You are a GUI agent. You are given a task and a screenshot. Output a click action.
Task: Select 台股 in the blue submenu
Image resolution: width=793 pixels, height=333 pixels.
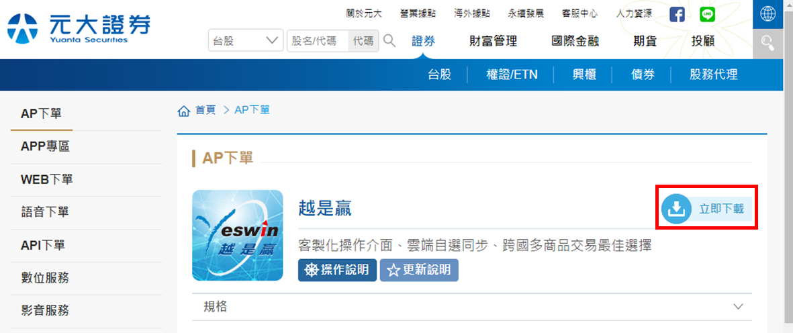pos(439,75)
